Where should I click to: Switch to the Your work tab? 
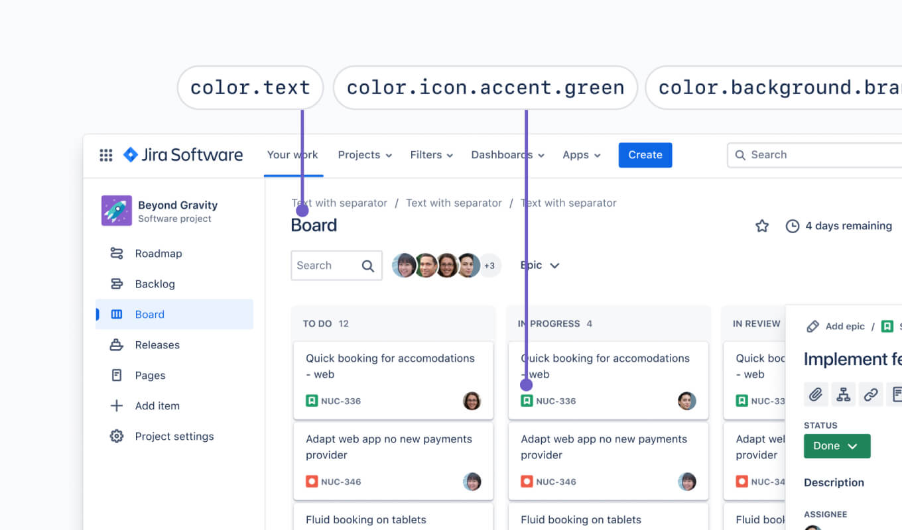click(292, 154)
